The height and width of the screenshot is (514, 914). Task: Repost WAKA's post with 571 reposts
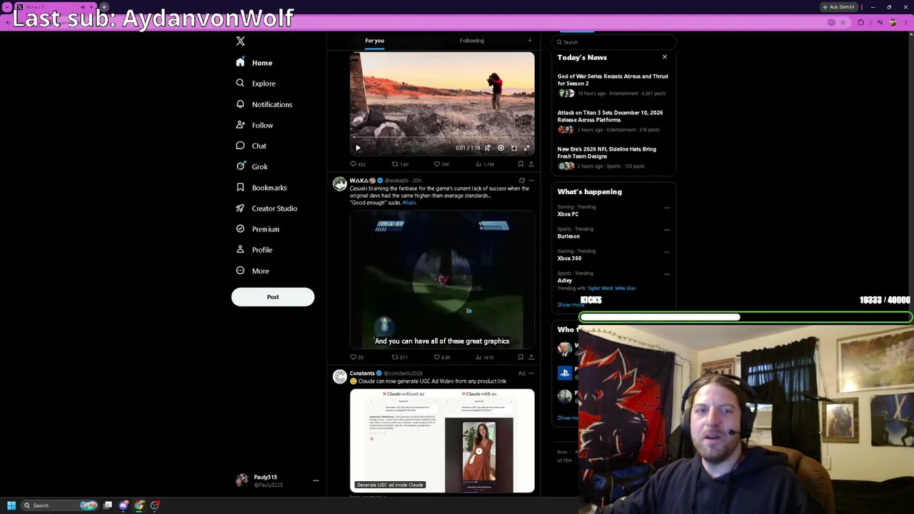pos(399,357)
